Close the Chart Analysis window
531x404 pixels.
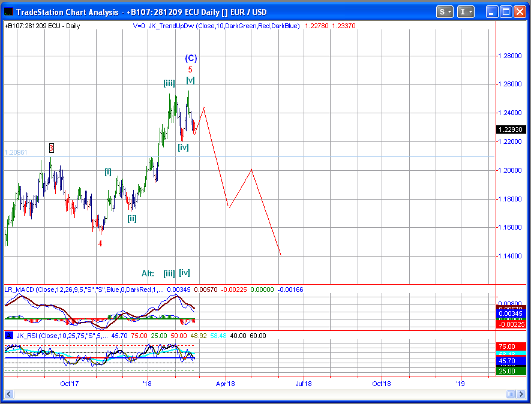pos(520,12)
